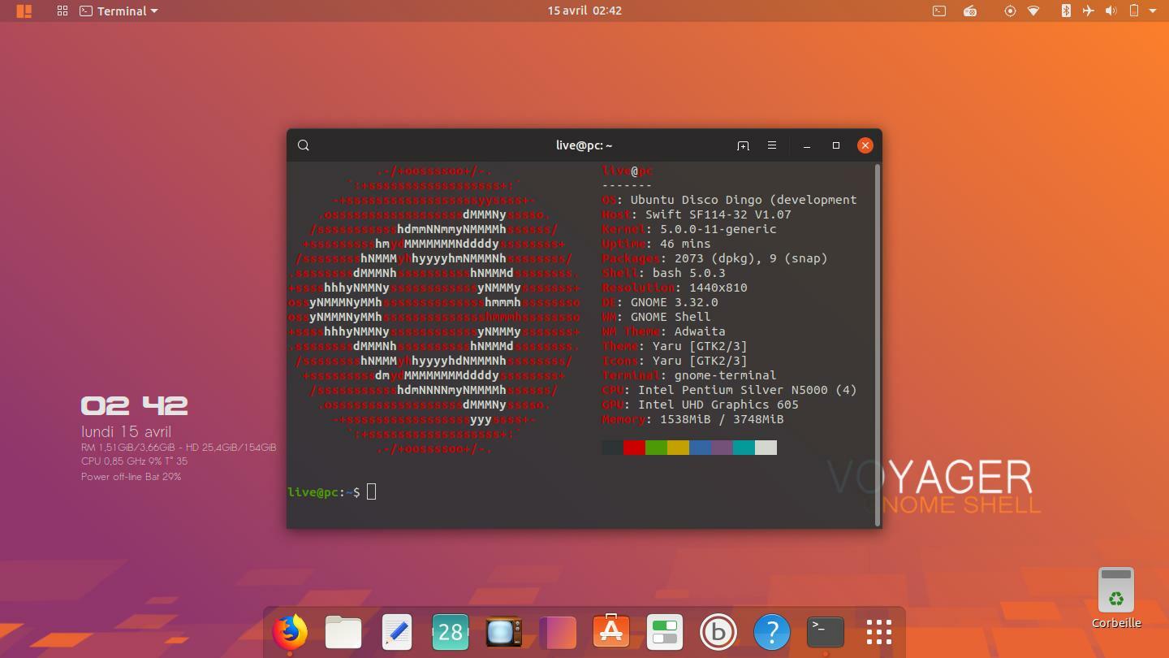Viewport: 1169px width, 658px height.
Task: Open the Wi-Fi indicator in top bar
Action: pos(1033,11)
